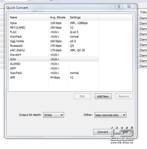This screenshot has height=149, width=147.
Task: Select the AIFF preset
Action: [x=54, y=68]
